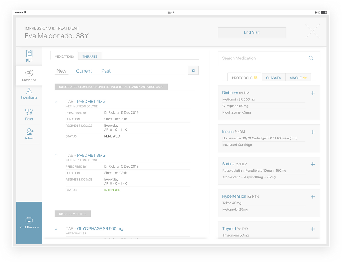
Task: Show the Current medications list
Action: [84, 71]
